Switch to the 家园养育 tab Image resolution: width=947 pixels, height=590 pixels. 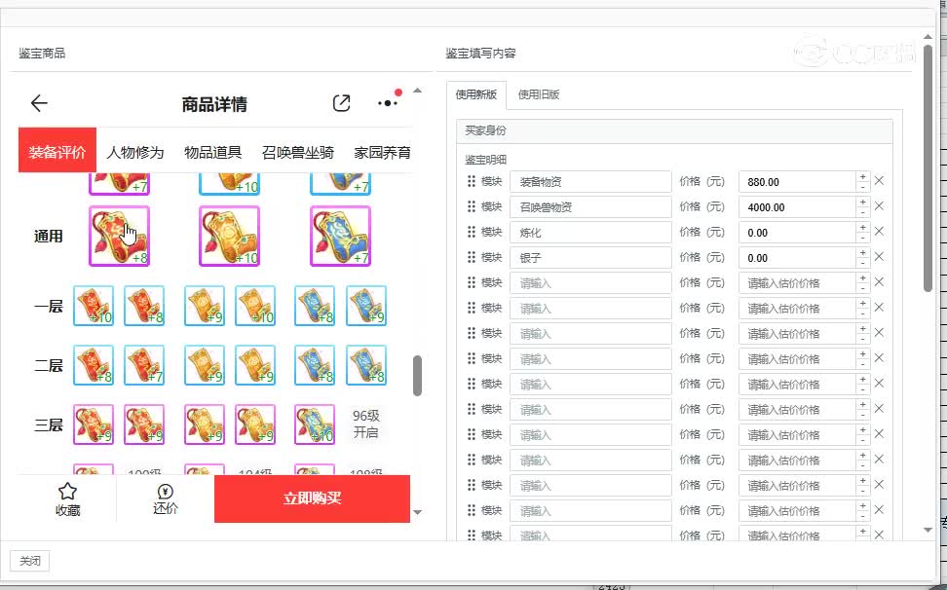pyautogui.click(x=382, y=152)
